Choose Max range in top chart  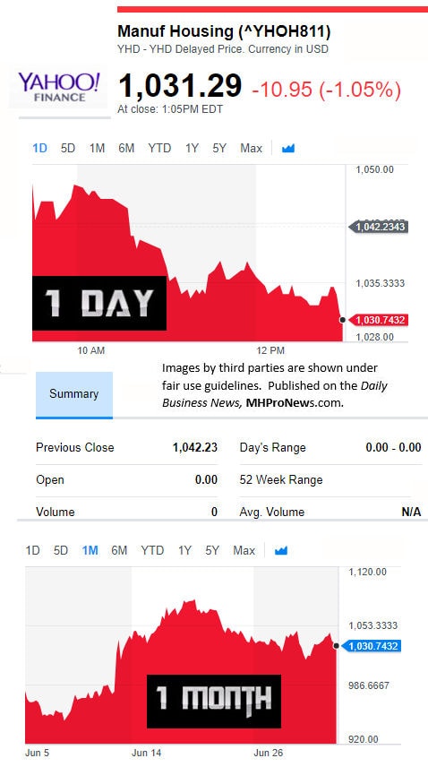coord(251,149)
